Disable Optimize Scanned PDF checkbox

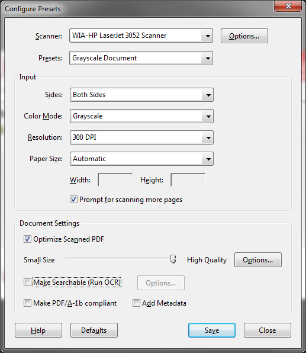point(27,239)
